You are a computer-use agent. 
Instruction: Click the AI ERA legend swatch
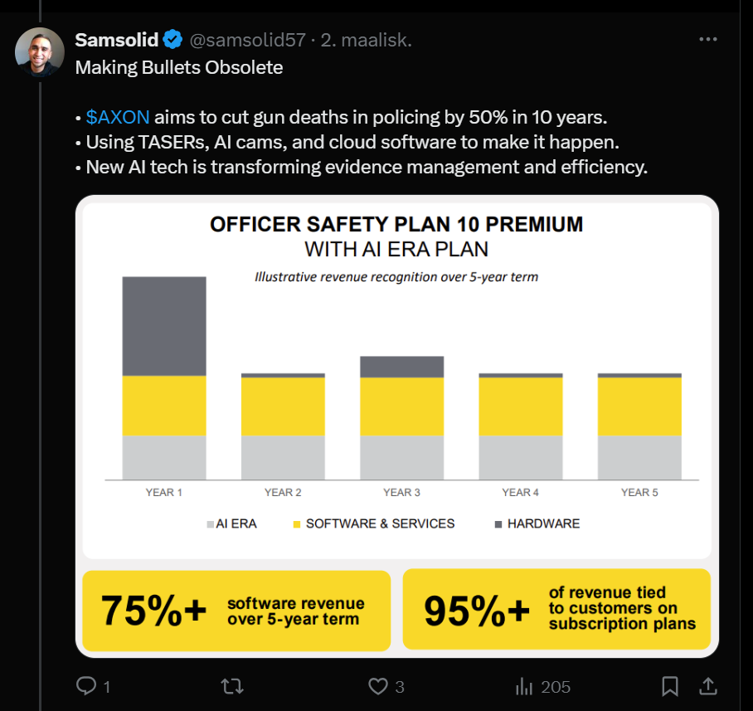[210, 524]
